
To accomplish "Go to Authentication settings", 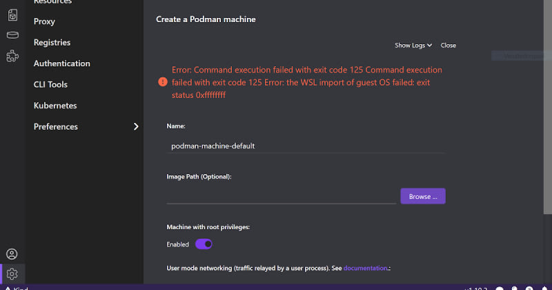I will point(61,64).
